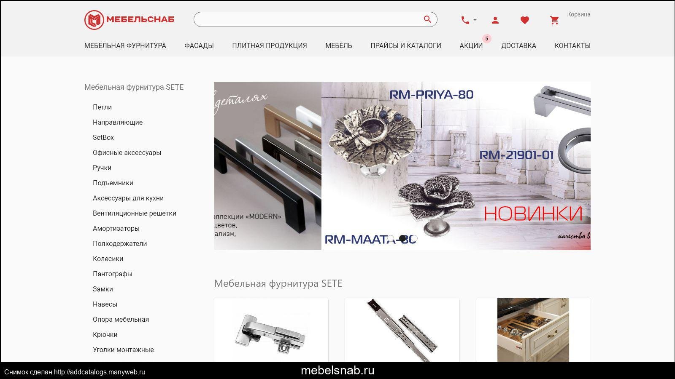Open the Петли category
Image resolution: width=675 pixels, height=379 pixels.
103,107
